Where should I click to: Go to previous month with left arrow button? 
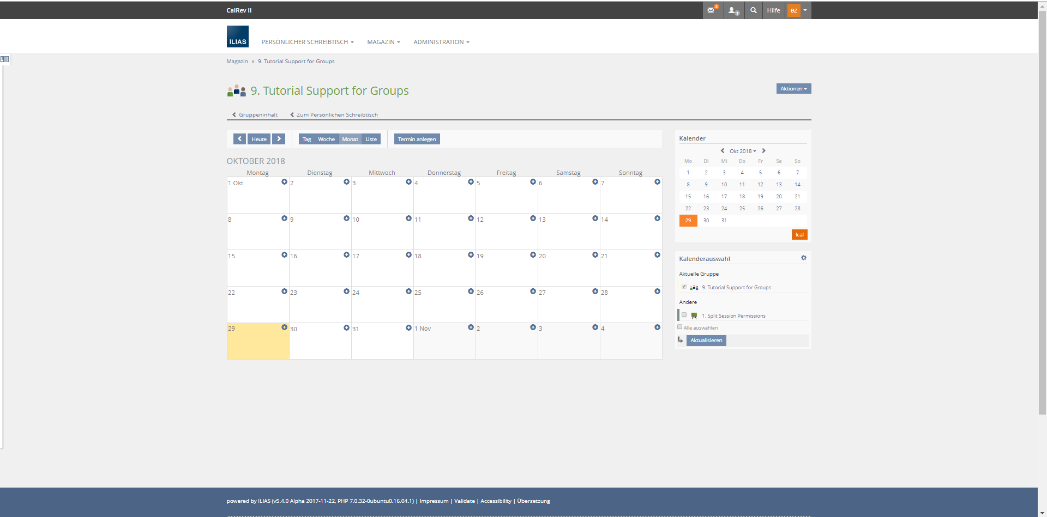coord(239,139)
